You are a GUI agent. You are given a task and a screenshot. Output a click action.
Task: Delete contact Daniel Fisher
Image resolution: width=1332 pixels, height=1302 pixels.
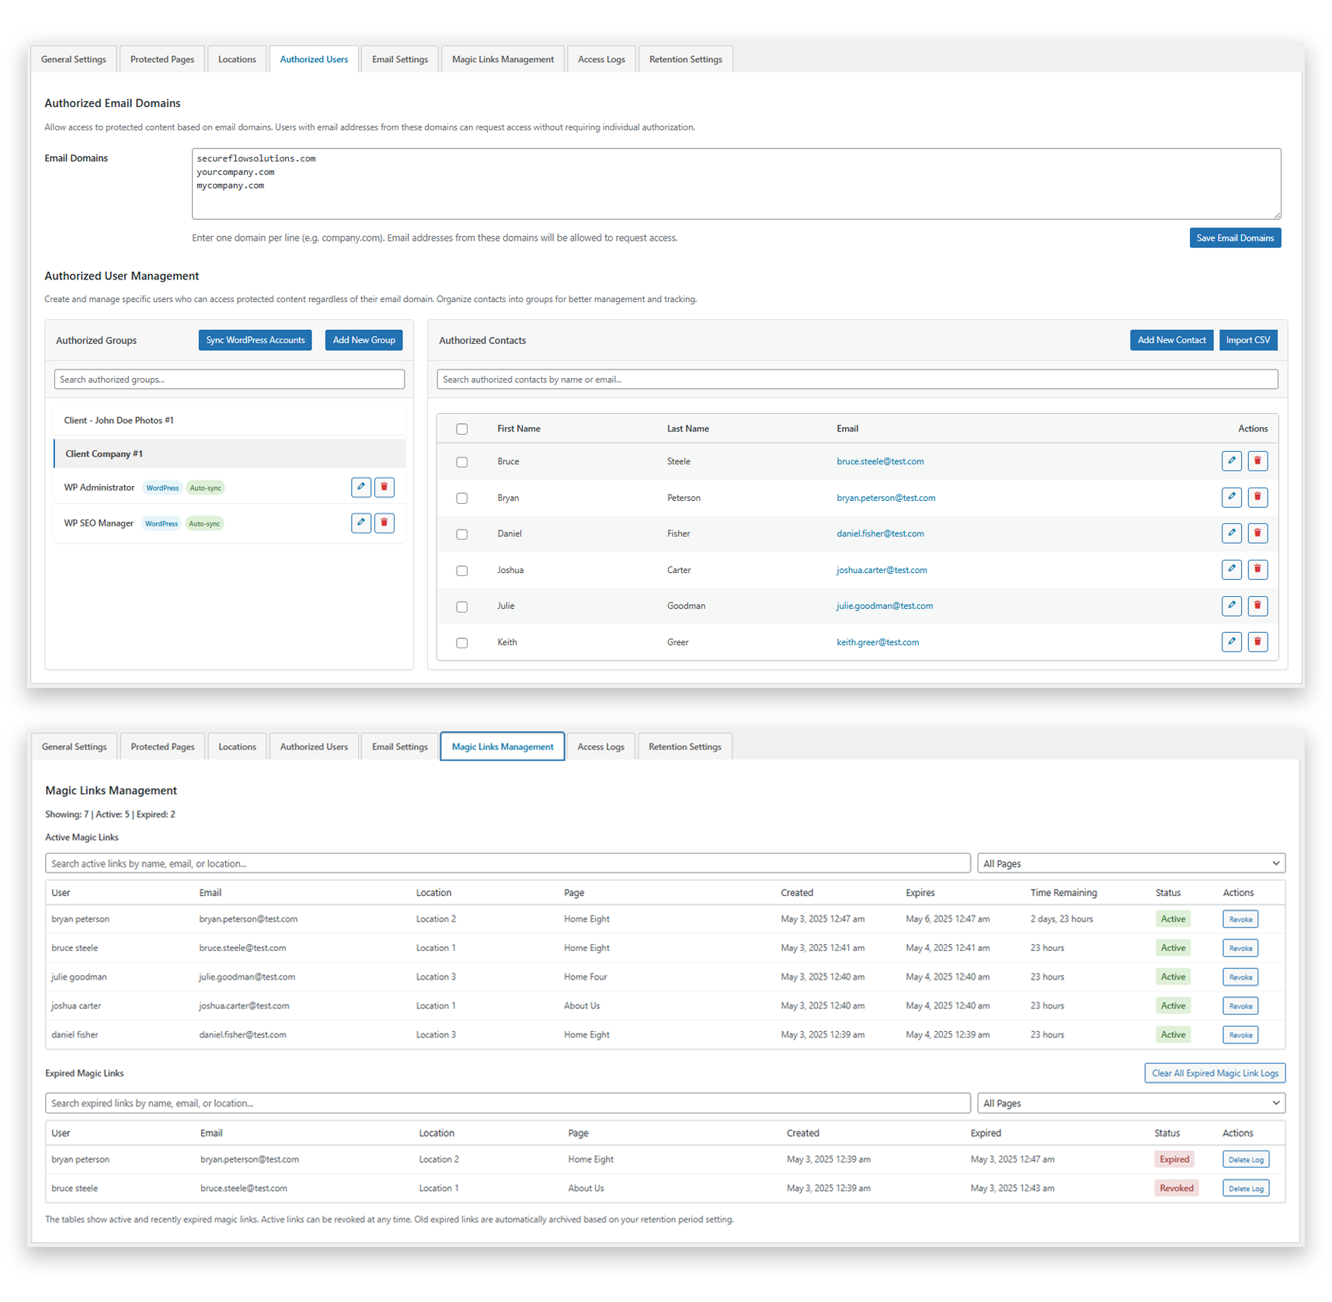[x=1258, y=533]
